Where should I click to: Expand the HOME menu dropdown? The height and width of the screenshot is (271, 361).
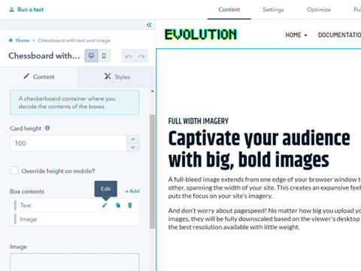(x=296, y=35)
